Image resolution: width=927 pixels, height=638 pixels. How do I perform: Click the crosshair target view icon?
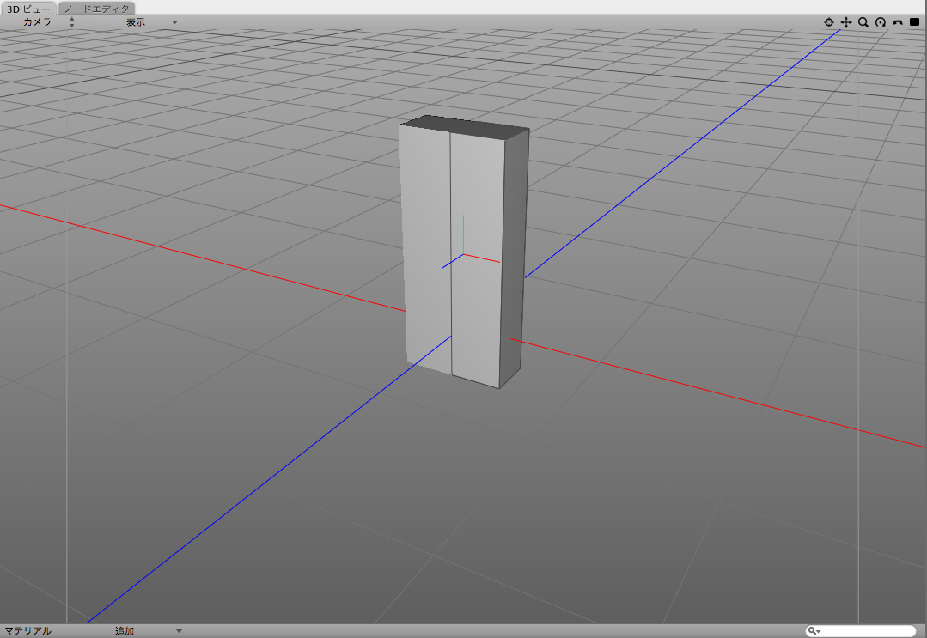[829, 22]
